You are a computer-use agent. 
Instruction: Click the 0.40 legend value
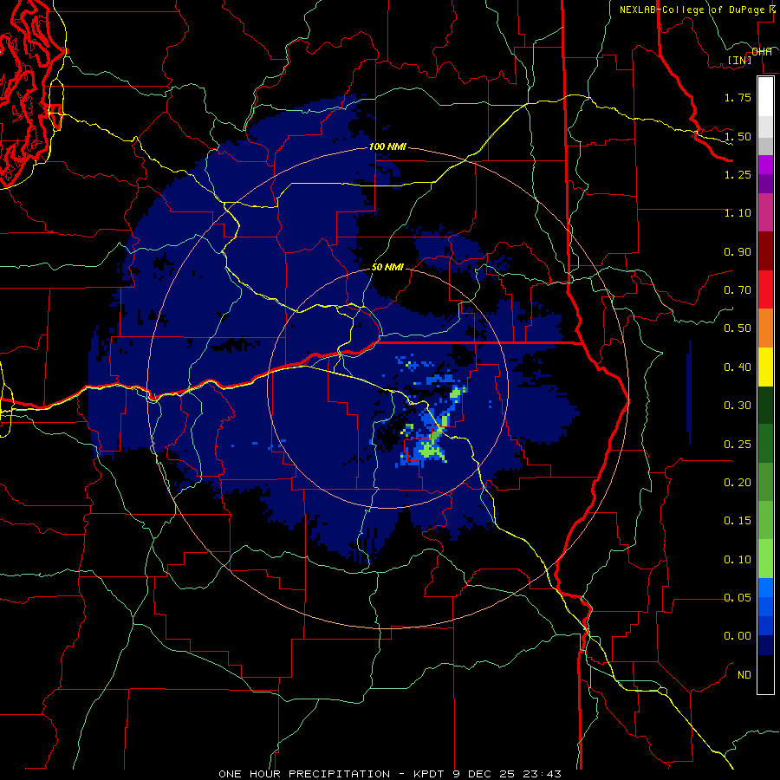click(x=738, y=367)
